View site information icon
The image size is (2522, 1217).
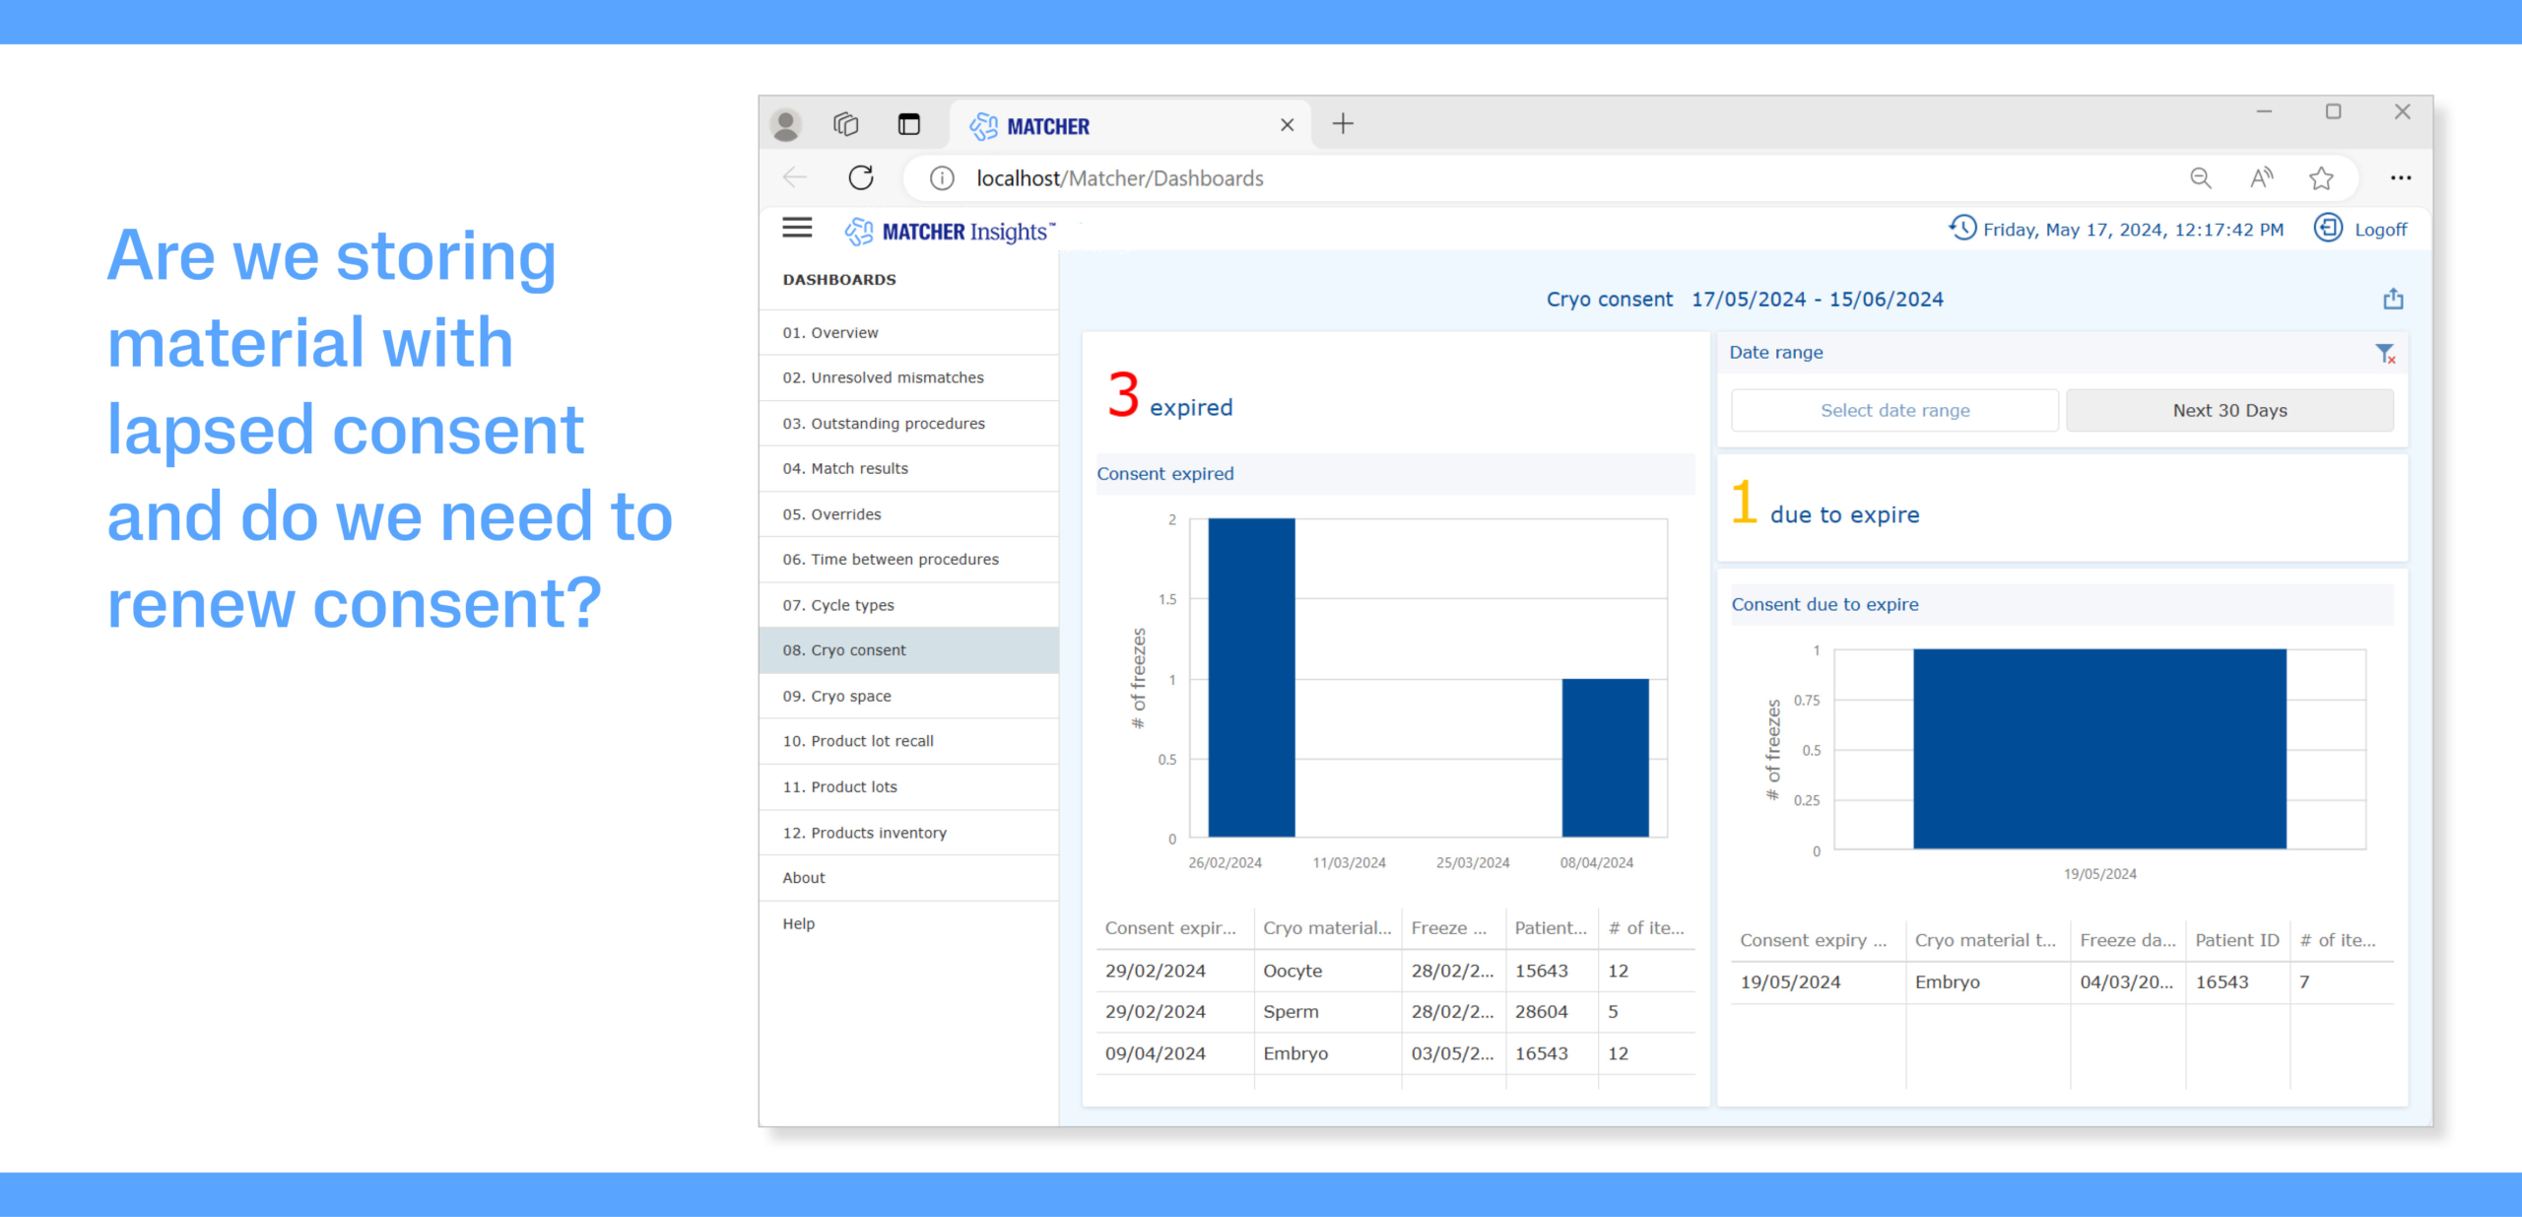[942, 178]
